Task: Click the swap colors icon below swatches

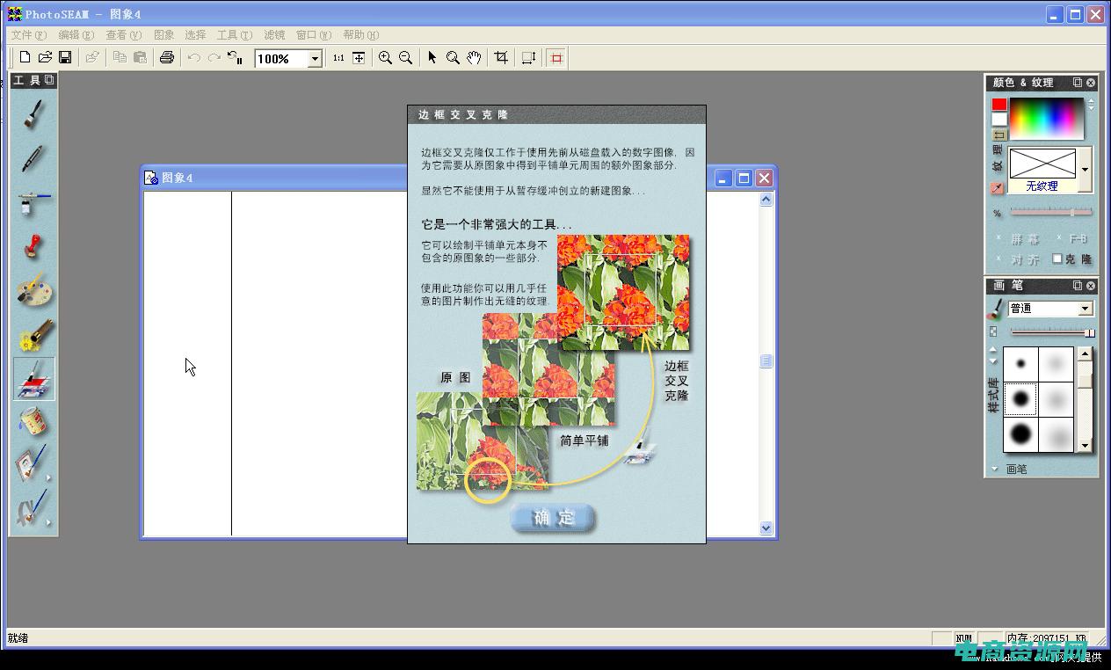Action: pos(999,135)
